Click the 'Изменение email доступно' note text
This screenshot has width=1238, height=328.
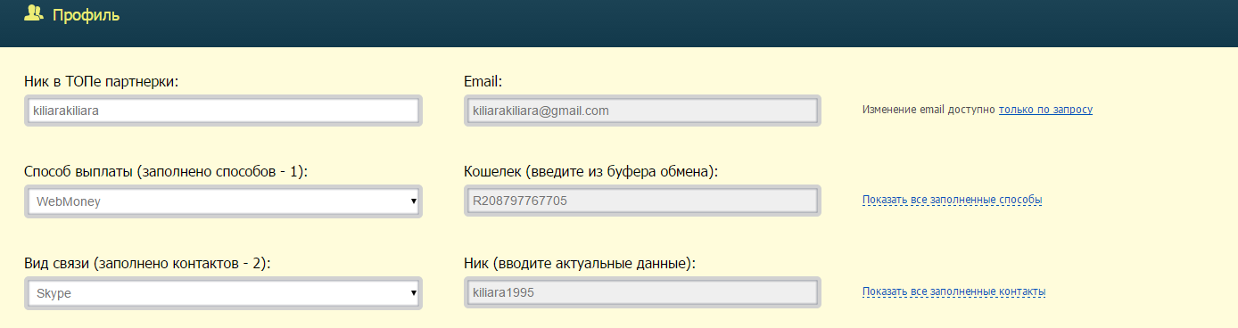928,110
